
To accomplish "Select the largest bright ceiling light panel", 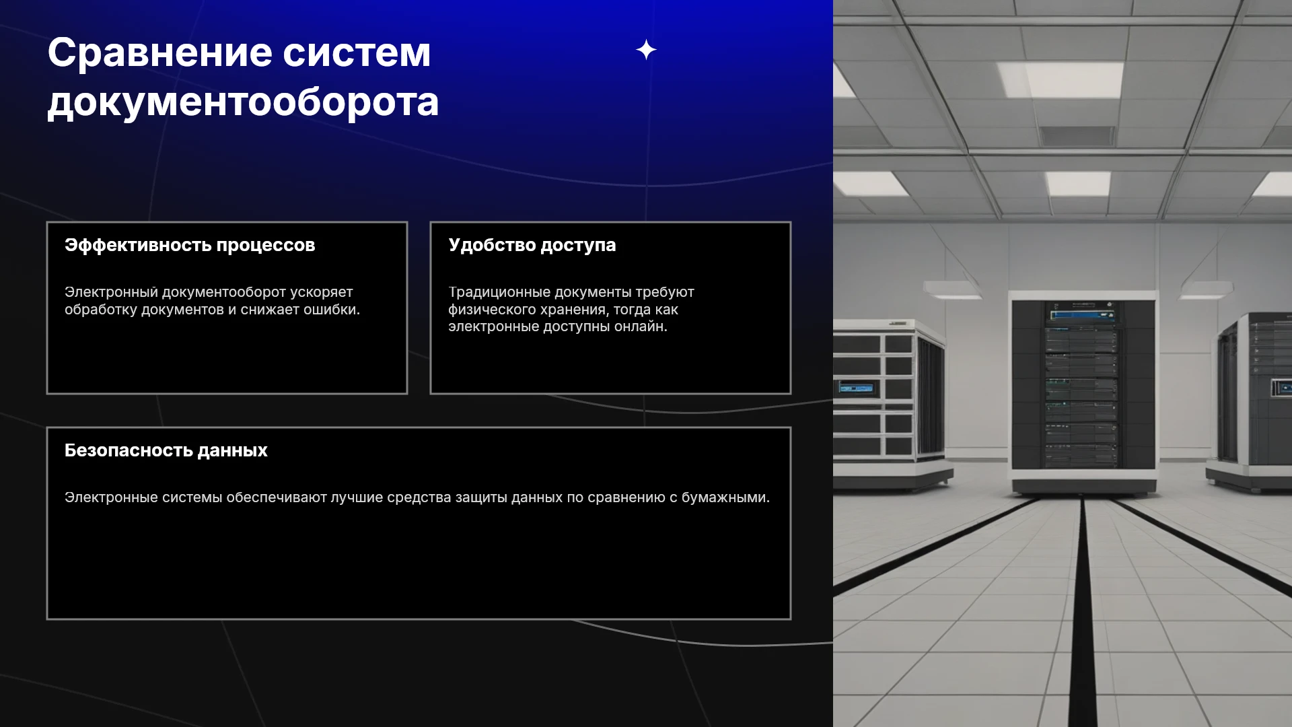I will coord(1061,80).
